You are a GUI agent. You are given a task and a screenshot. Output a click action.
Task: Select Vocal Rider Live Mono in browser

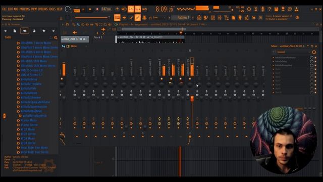coord(34,148)
